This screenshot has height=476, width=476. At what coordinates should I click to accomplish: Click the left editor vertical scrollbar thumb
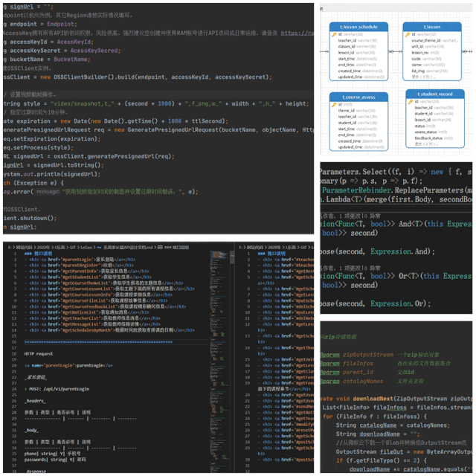coord(232,257)
